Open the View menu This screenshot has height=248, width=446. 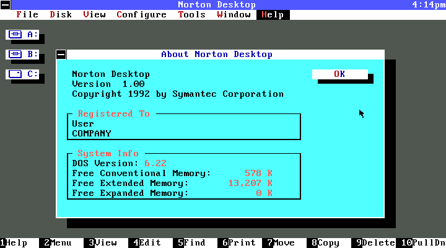click(x=94, y=14)
